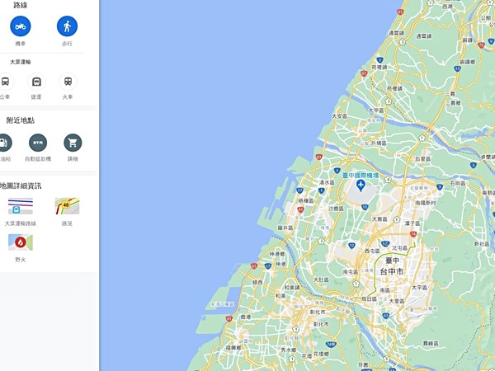The image size is (495, 371).
Task: Open nearby 購物 shopping cart icon
Action: 73,143
